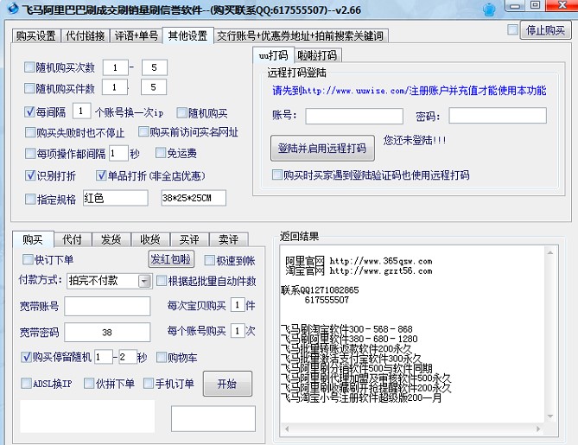Screen dimensions: 578x445
Task: Click the 发红包啦 button
Action: click(171, 259)
